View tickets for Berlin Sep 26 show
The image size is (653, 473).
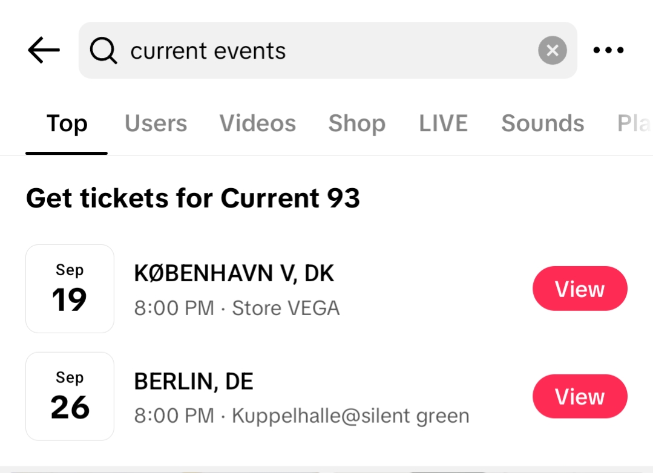pos(579,397)
